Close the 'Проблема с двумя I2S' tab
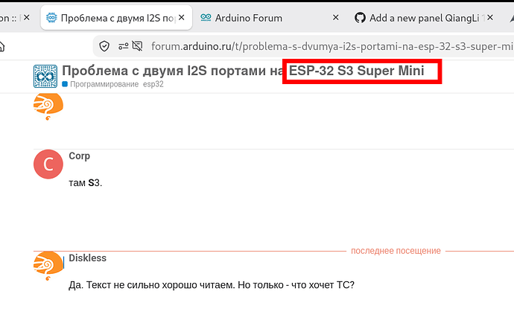Screen dimensions: 514x326 pyautogui.click(x=182, y=17)
